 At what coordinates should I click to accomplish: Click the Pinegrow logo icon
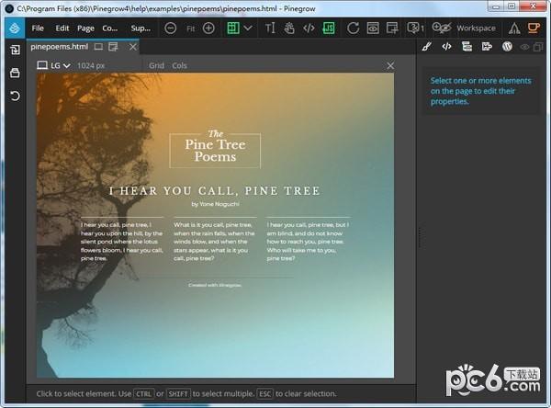point(15,28)
